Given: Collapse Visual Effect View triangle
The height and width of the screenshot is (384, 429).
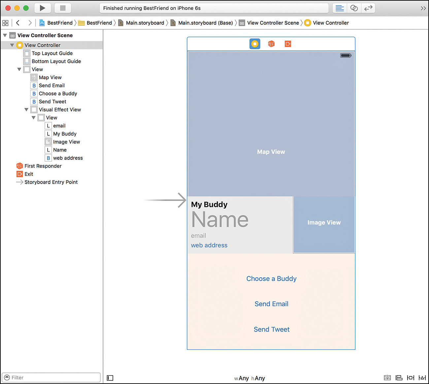Looking at the screenshot, I should coord(26,110).
